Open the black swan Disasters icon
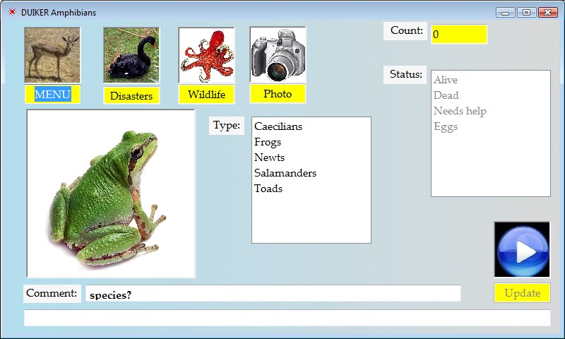 131,55
